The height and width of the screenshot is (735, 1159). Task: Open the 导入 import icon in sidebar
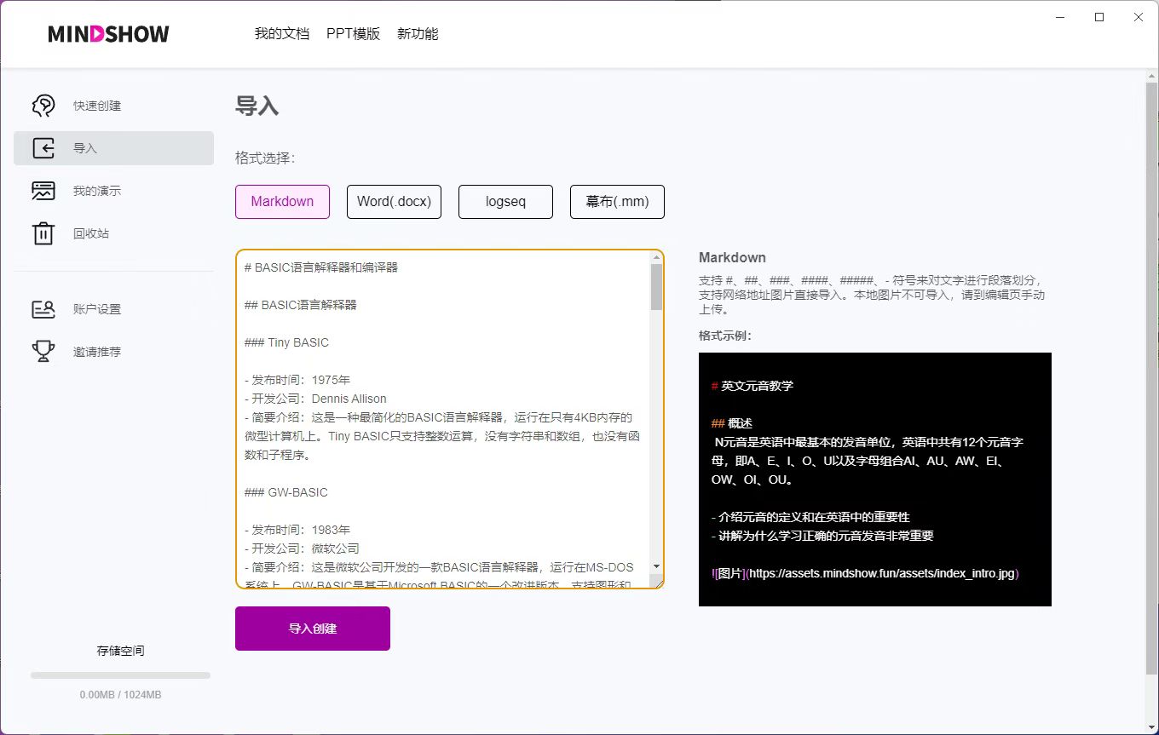(x=43, y=147)
